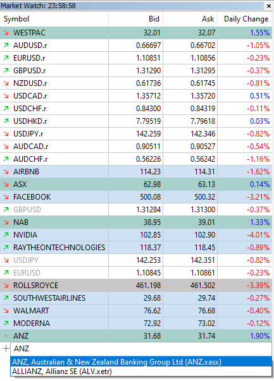Viewport: 274px width, 381px height.
Task: Select the WESTPAC symbol row
Action: point(136,33)
